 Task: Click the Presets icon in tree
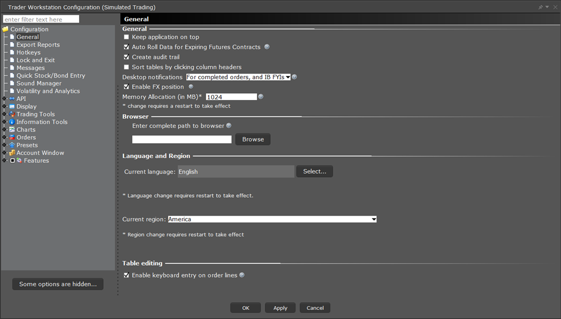tap(12, 145)
